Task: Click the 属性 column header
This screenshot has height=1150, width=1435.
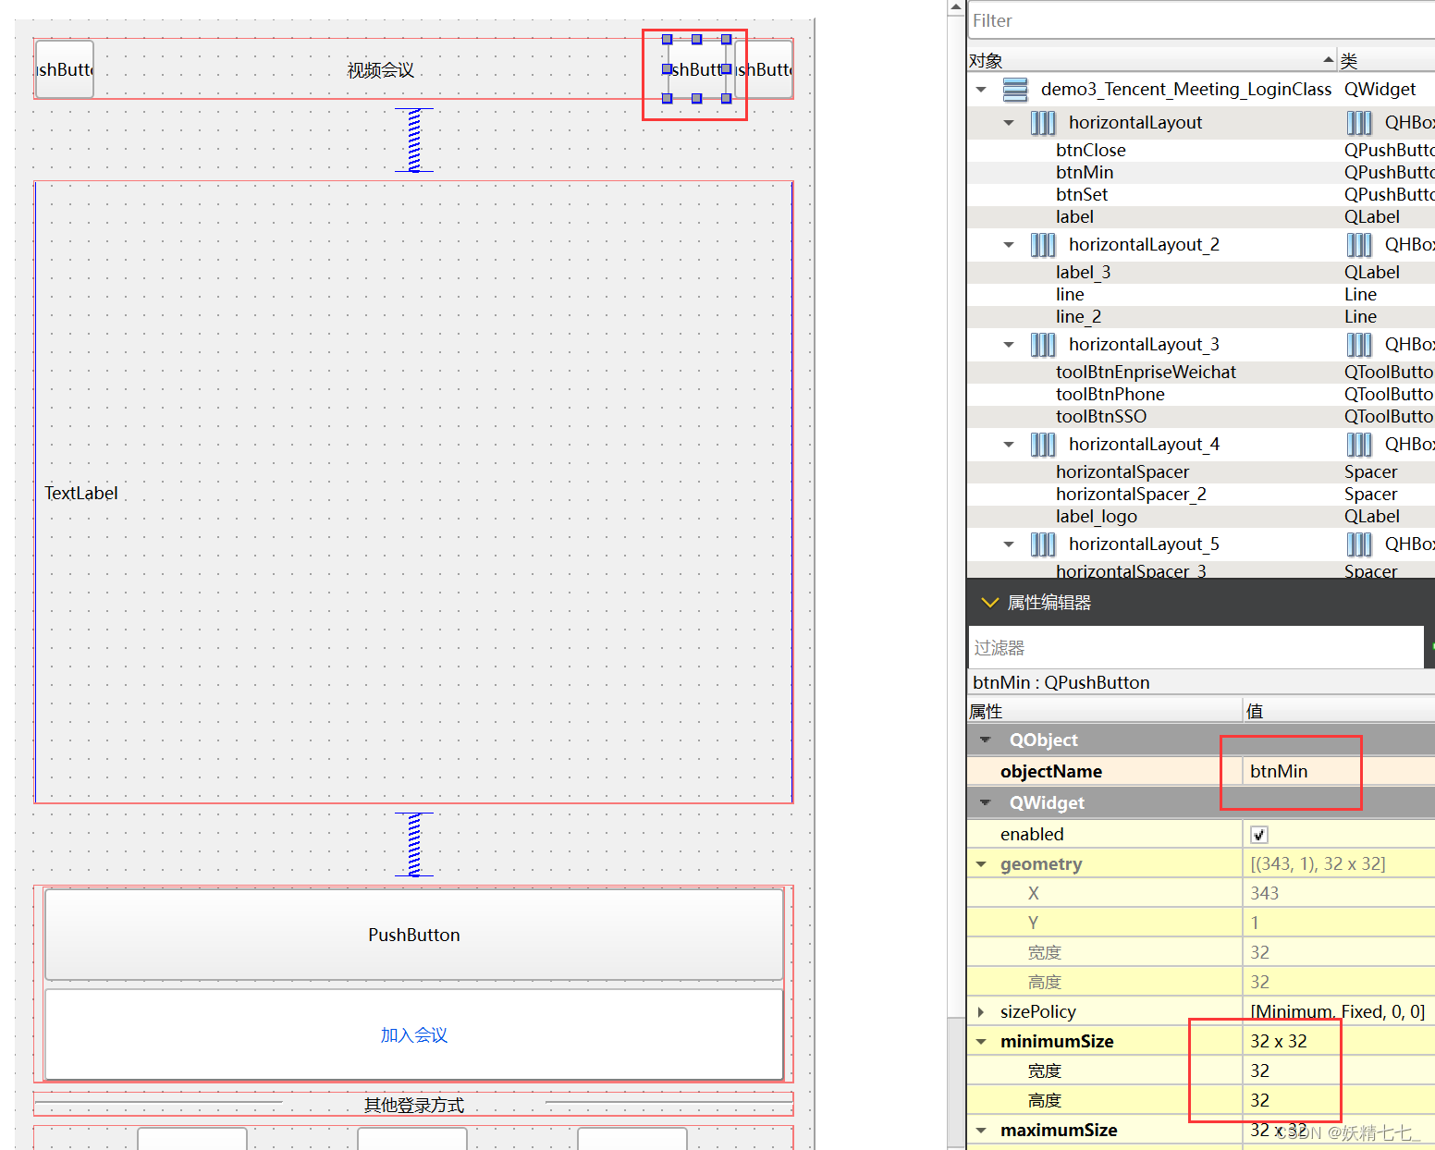Action: click(x=1104, y=711)
